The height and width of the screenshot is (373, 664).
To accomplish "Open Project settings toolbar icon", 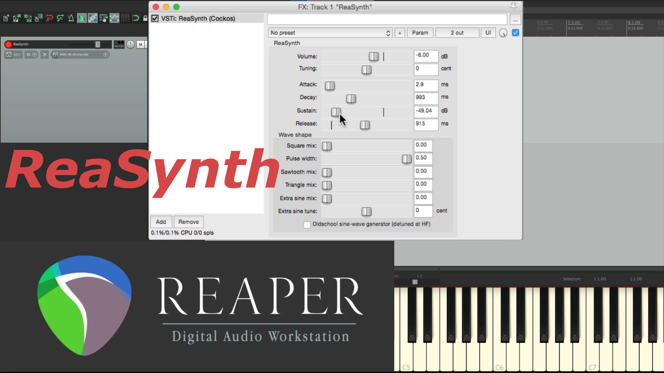I will 38,18.
